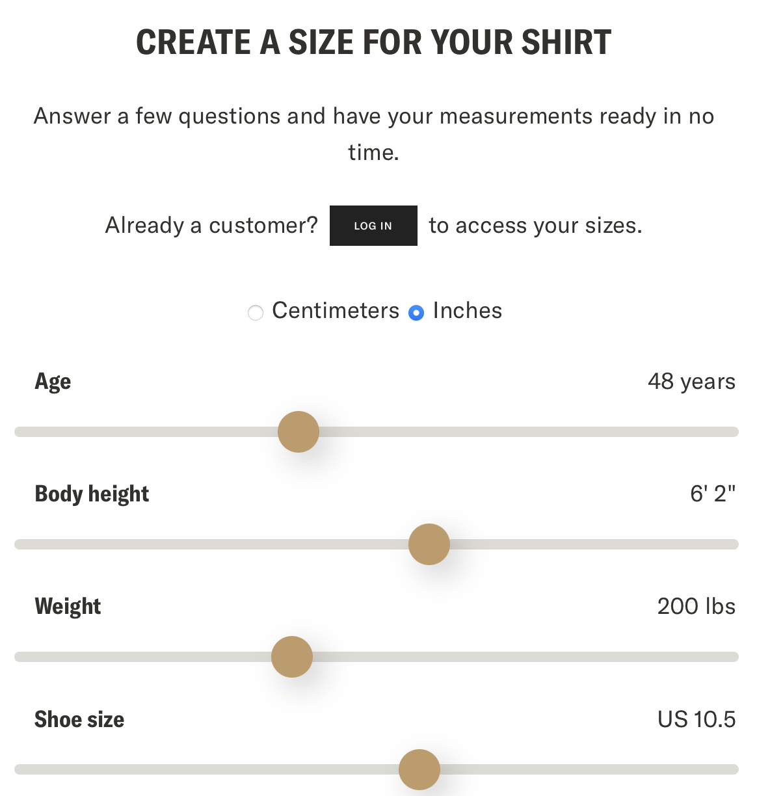
Task: Click the Shoe size label
Action: tap(79, 719)
